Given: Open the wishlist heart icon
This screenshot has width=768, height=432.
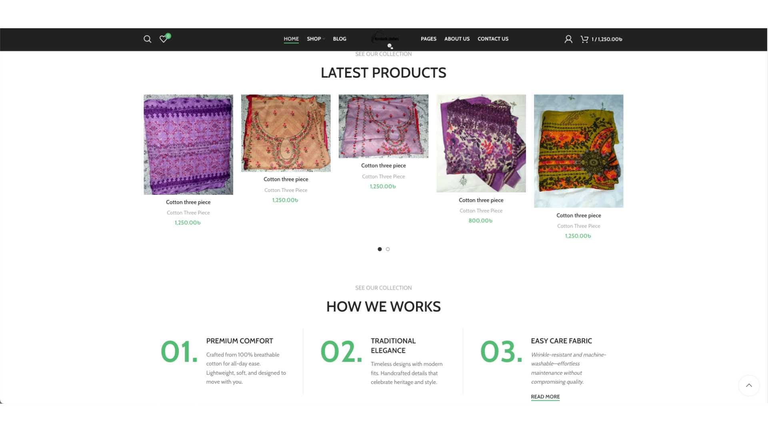Looking at the screenshot, I should [x=164, y=39].
